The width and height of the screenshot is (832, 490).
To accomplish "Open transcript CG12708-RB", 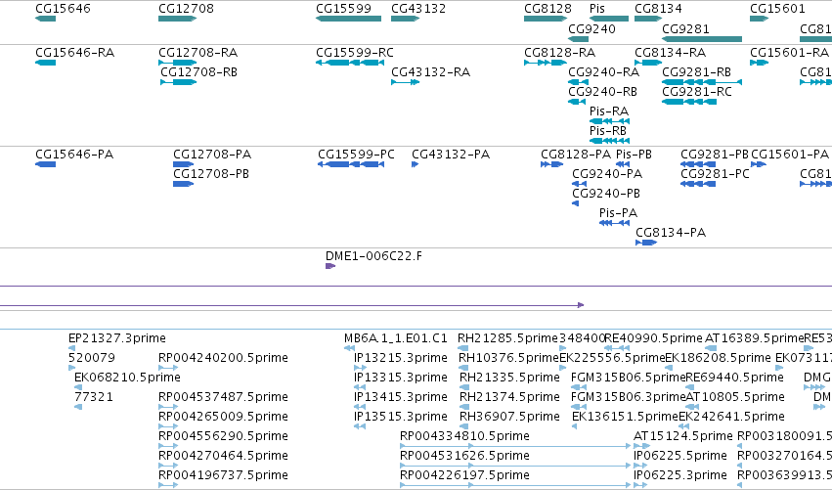I will pos(178,82).
